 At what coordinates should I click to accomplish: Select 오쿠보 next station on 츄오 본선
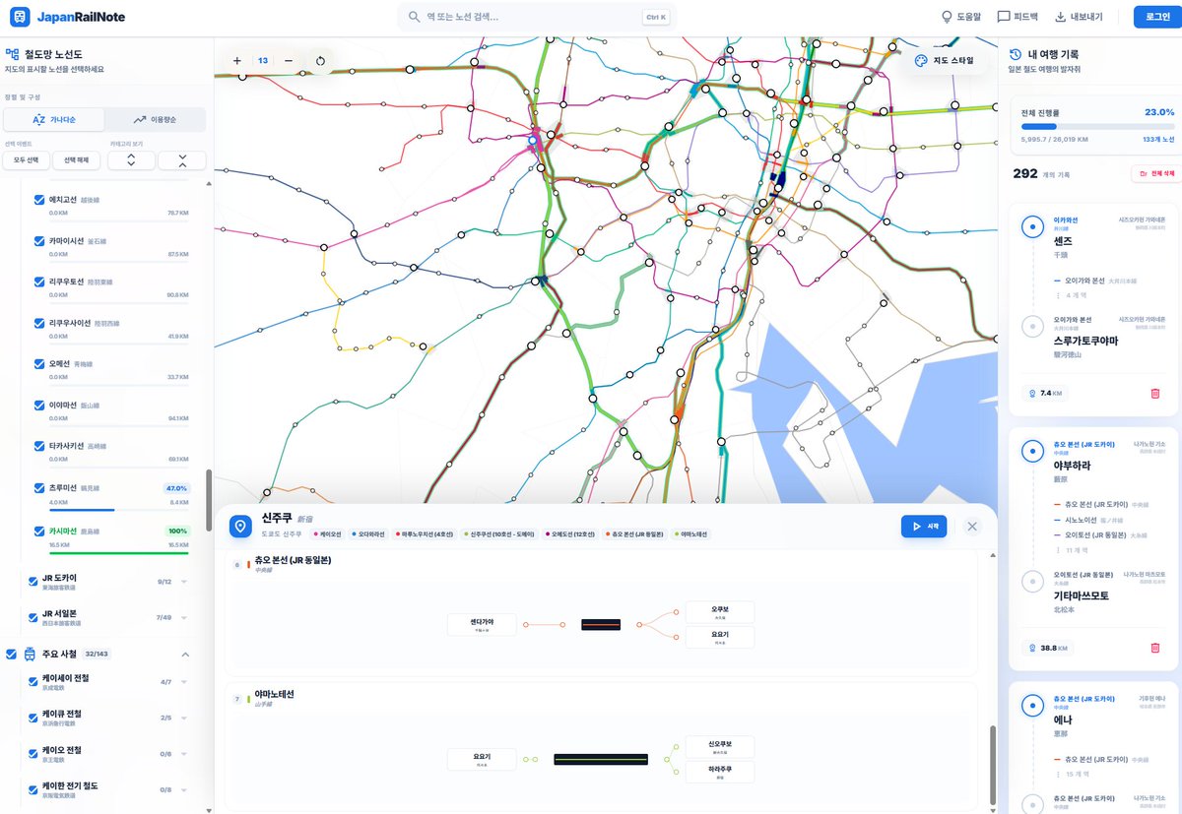[719, 611]
